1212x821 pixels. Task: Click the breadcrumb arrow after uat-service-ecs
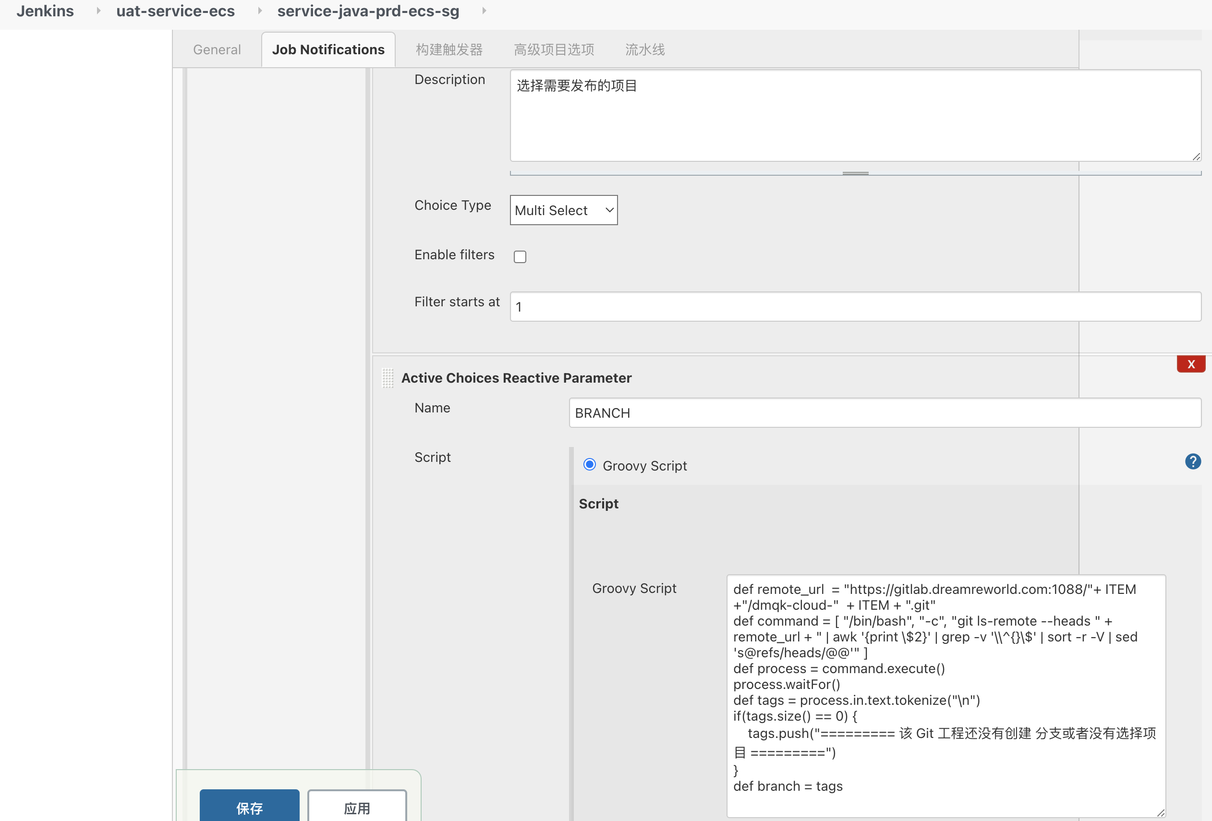pyautogui.click(x=259, y=11)
